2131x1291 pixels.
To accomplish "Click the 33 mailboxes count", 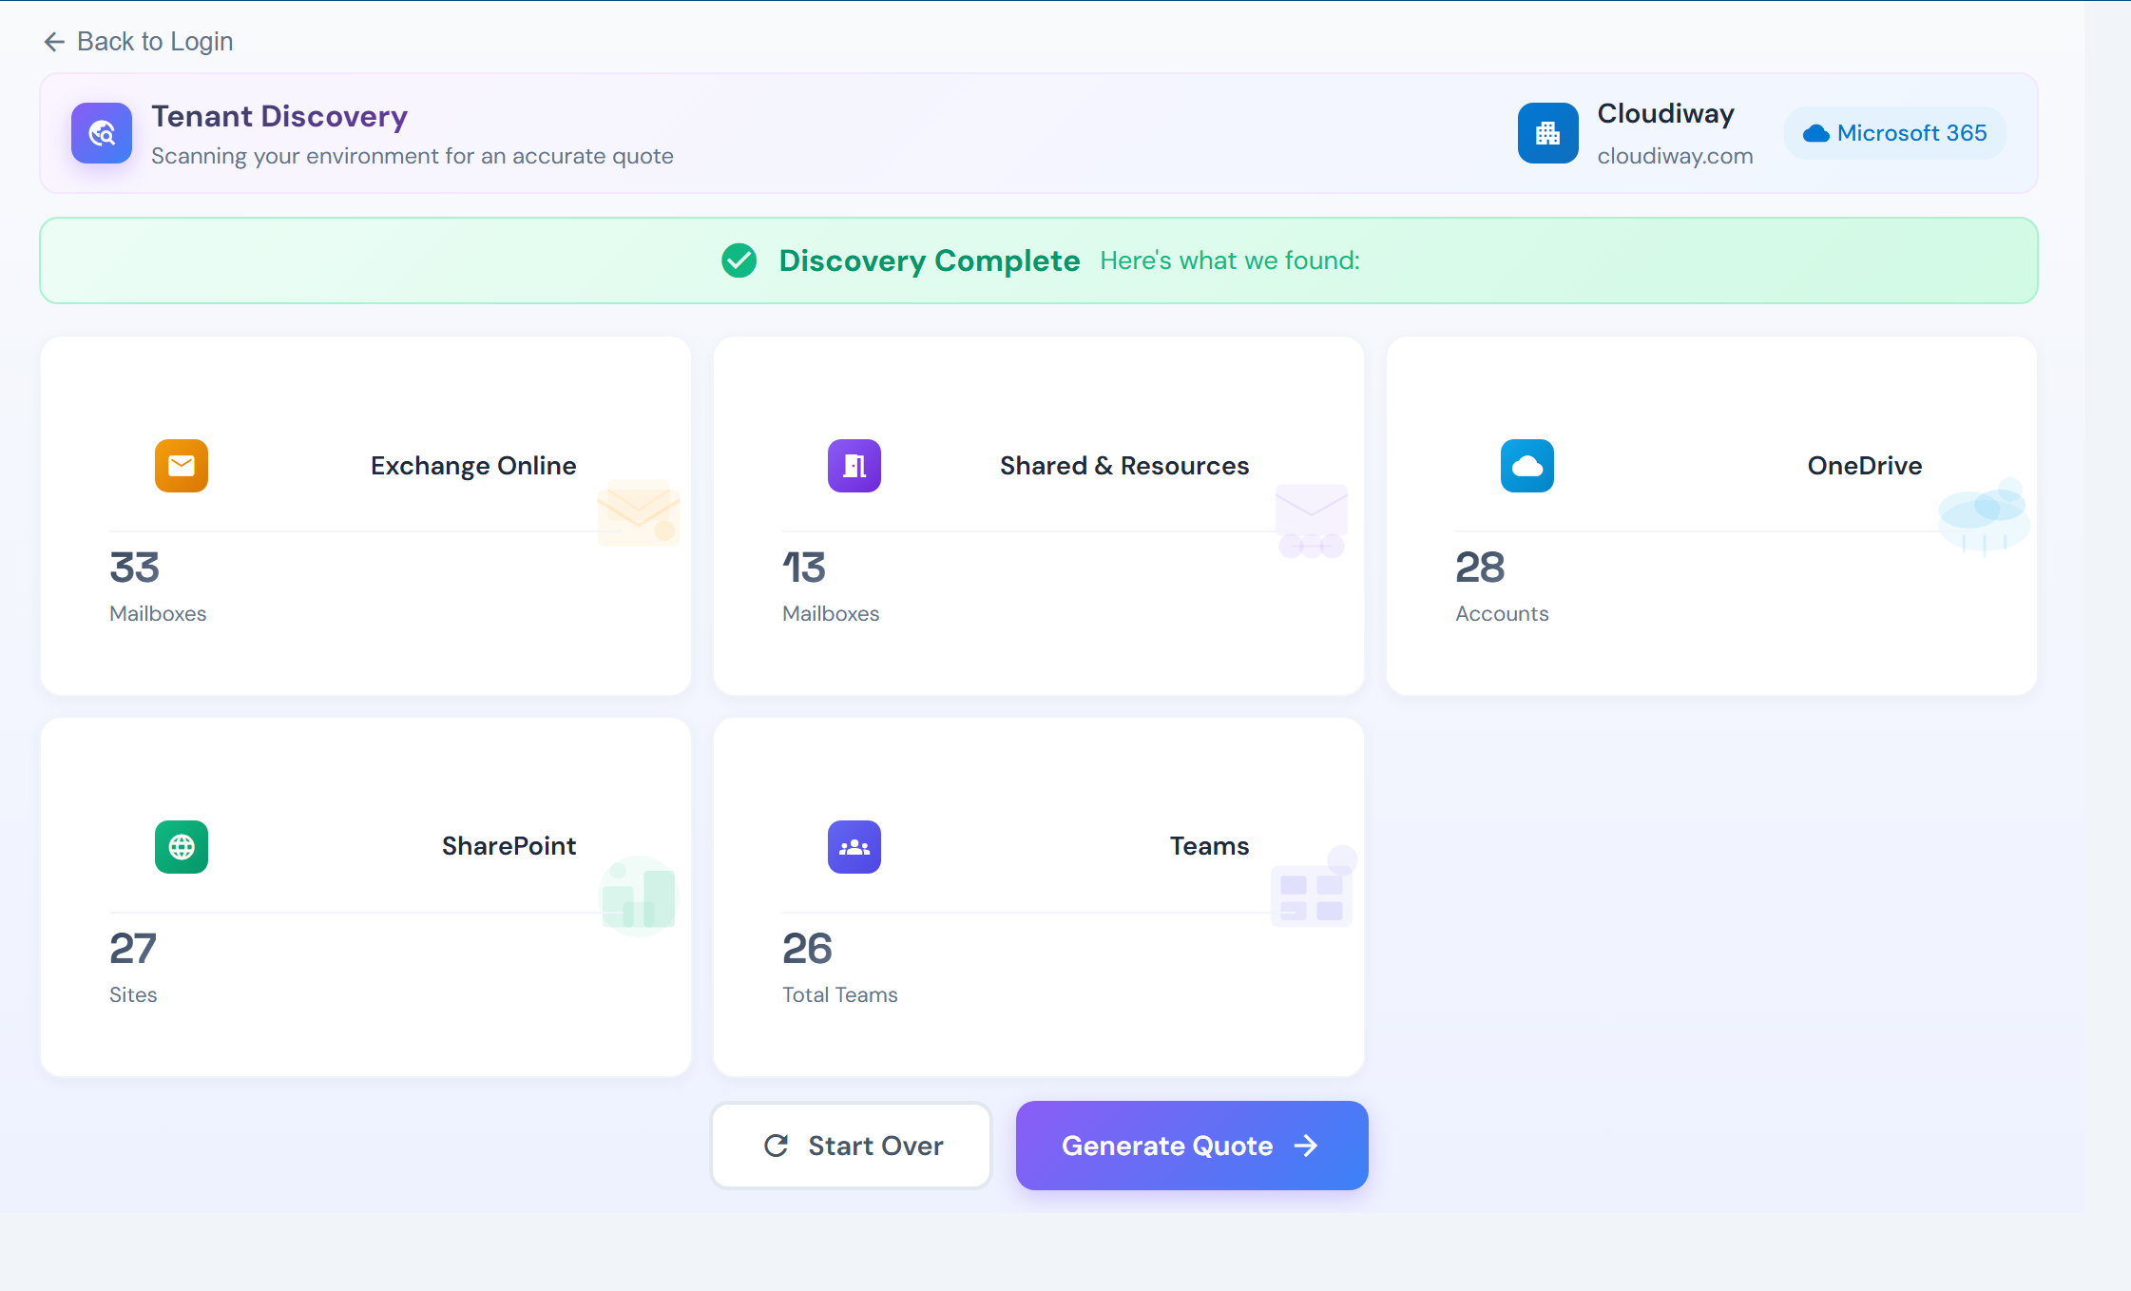I will (x=134, y=568).
